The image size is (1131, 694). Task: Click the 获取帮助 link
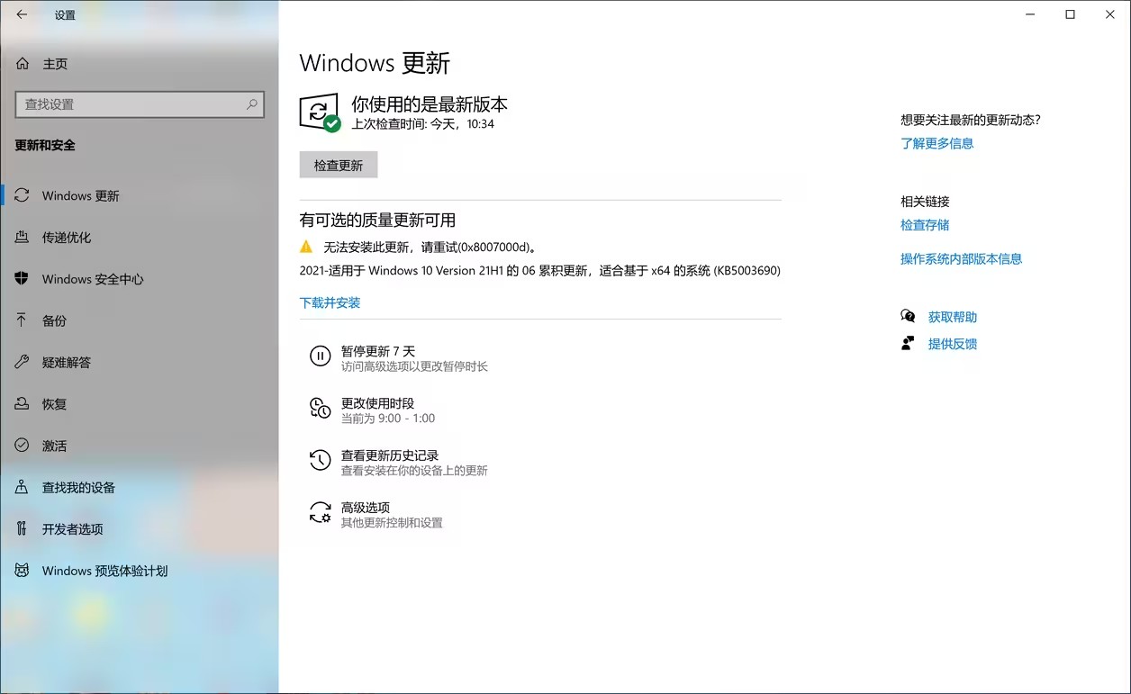click(952, 317)
